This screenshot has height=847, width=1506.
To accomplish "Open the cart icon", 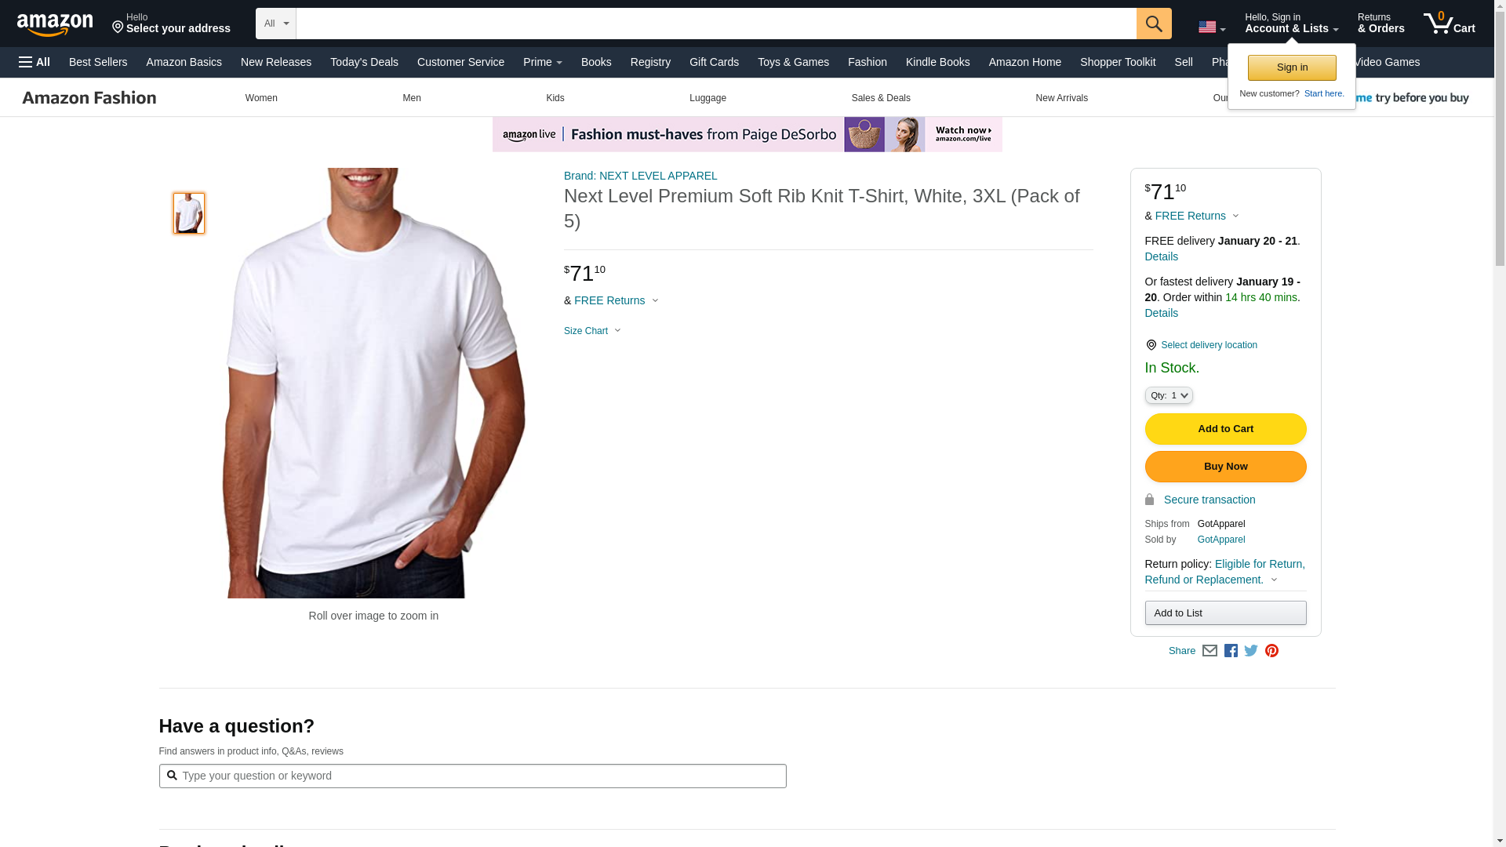I will coord(1449,23).
